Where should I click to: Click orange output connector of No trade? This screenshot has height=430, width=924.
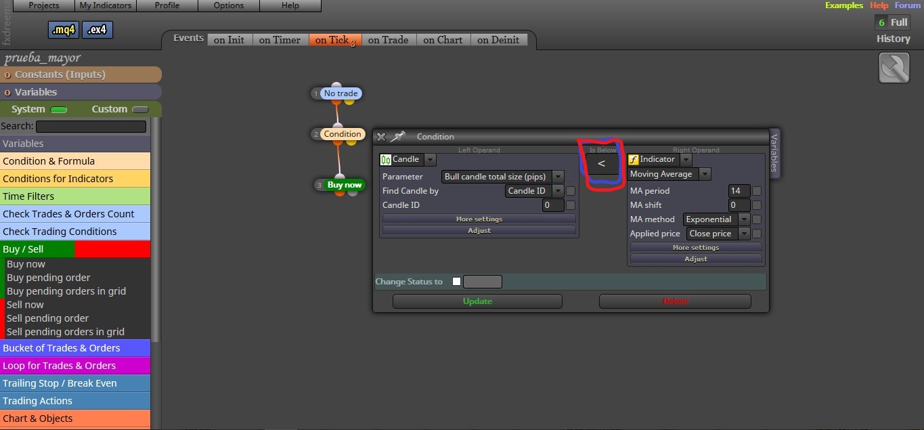(x=336, y=102)
